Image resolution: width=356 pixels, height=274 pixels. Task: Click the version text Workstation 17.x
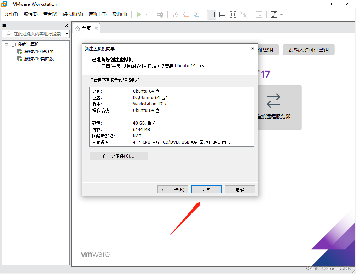point(150,104)
